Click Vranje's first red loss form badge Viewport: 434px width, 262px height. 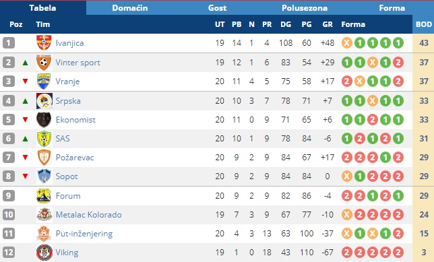click(347, 81)
